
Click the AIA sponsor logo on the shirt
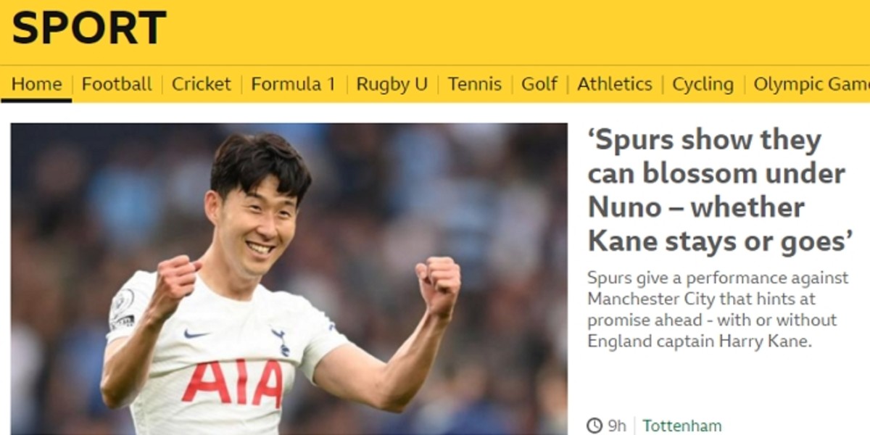[x=232, y=383]
